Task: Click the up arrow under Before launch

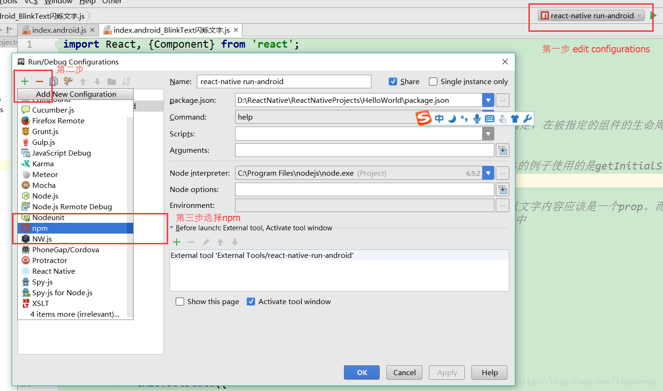Action: pyautogui.click(x=220, y=242)
